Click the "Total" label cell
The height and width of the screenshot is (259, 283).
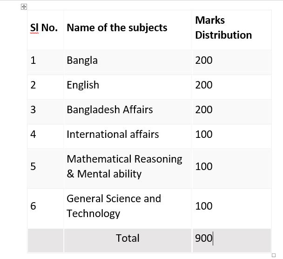128,239
